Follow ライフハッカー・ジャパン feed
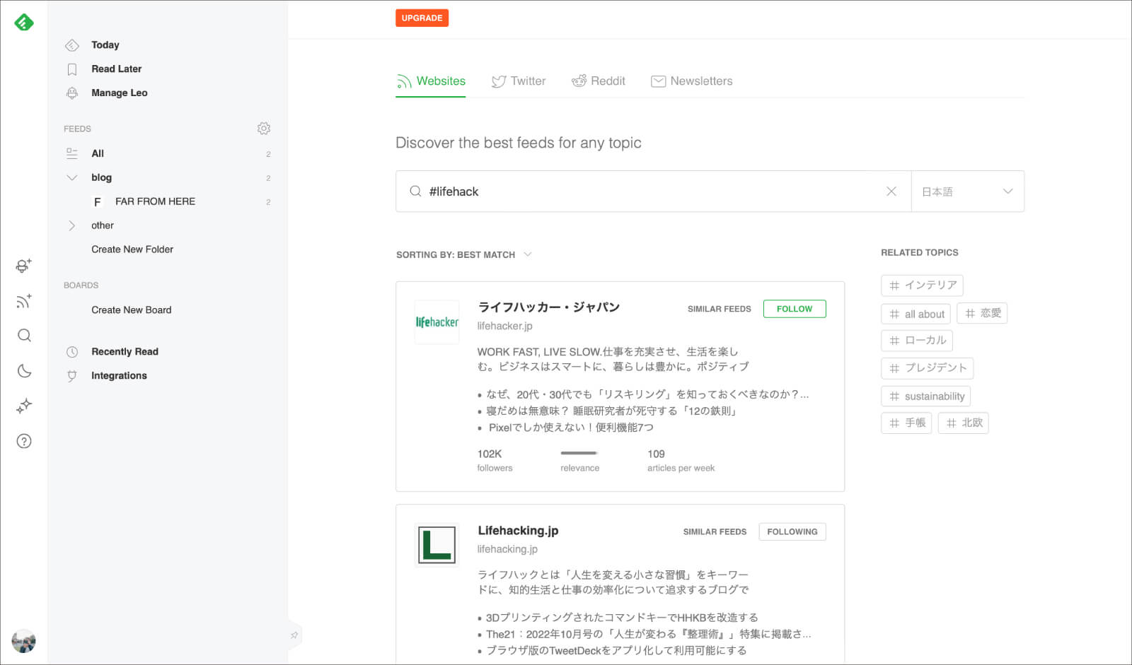Screen dimensions: 1132x665 click(x=795, y=309)
